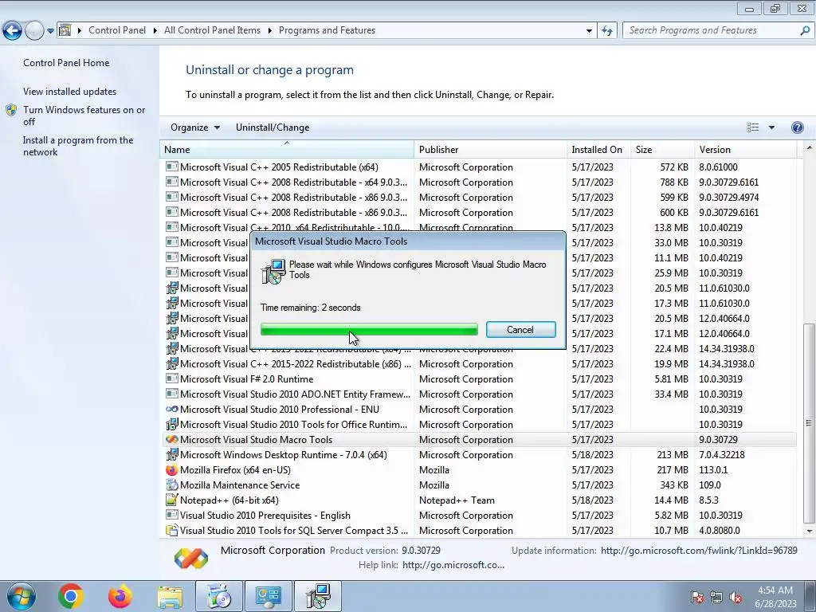The height and width of the screenshot is (612, 816).
Task: Select Visual C++ 2008 x86 version 9.0.30729.4974
Action: [x=479, y=198]
